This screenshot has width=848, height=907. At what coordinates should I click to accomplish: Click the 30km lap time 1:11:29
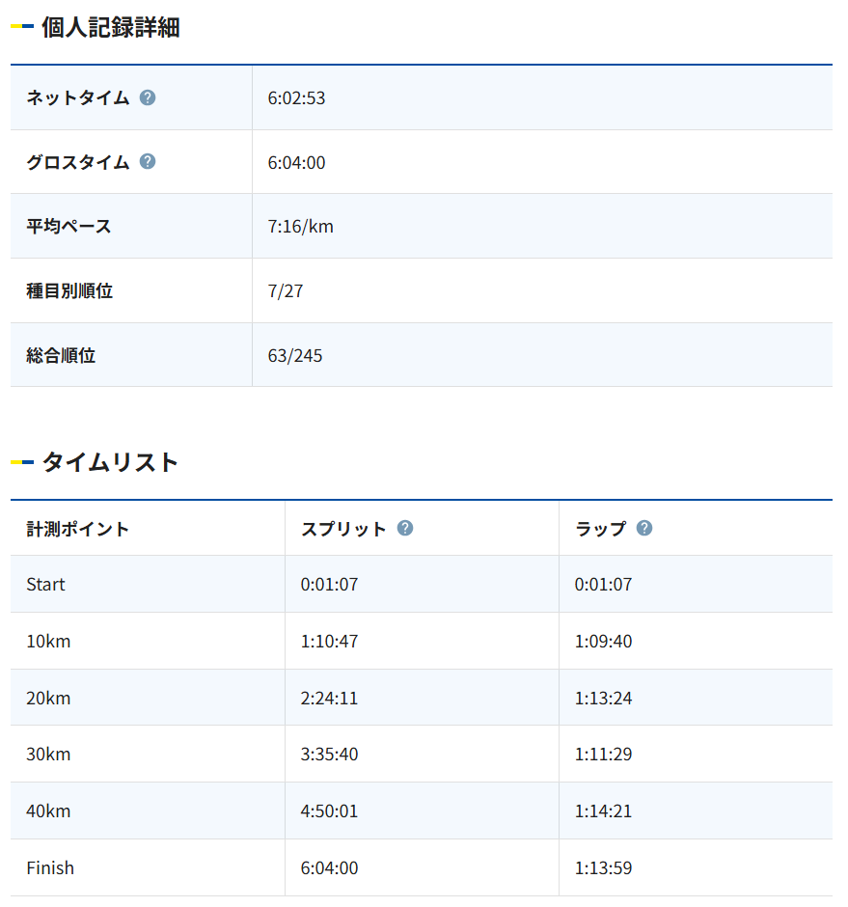tap(603, 755)
